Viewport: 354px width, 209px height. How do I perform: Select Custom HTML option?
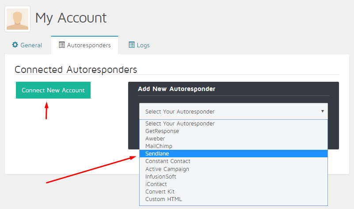click(x=233, y=199)
